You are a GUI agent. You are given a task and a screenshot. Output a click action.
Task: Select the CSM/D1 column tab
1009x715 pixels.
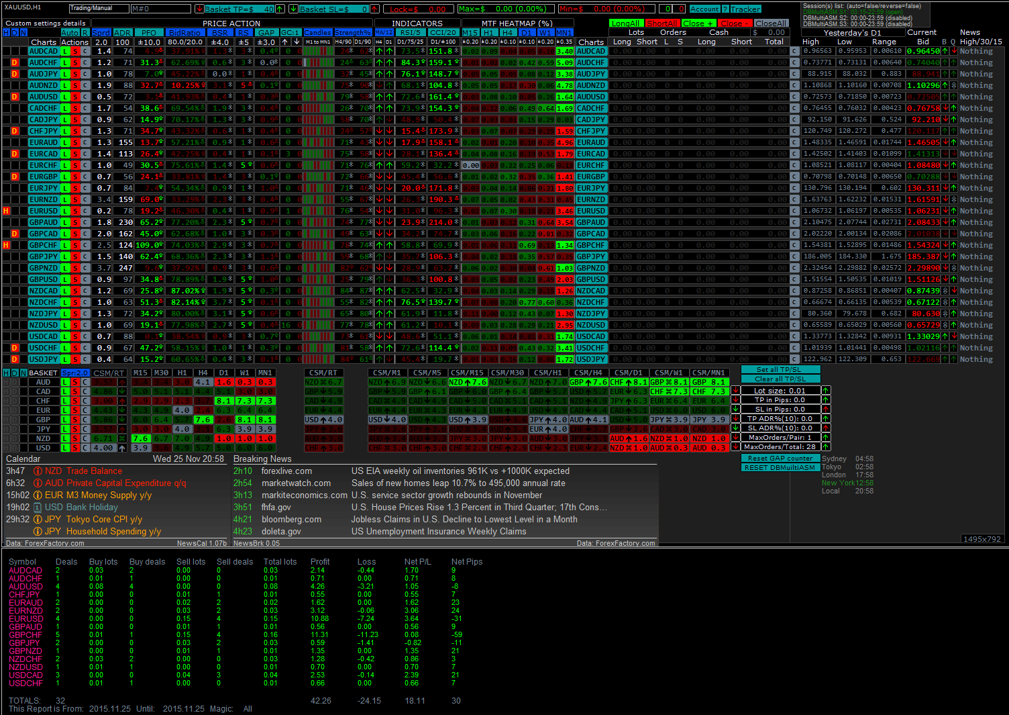pos(629,373)
